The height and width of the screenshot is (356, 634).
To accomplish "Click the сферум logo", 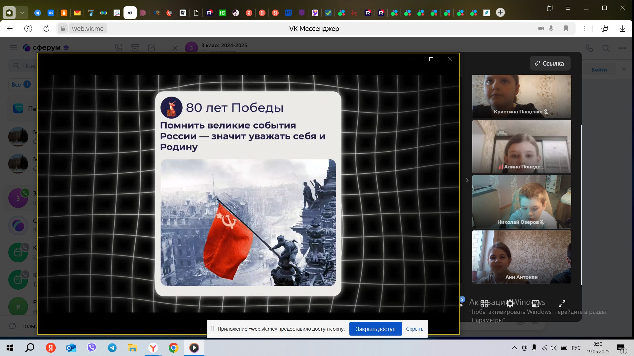I will 46,47.
